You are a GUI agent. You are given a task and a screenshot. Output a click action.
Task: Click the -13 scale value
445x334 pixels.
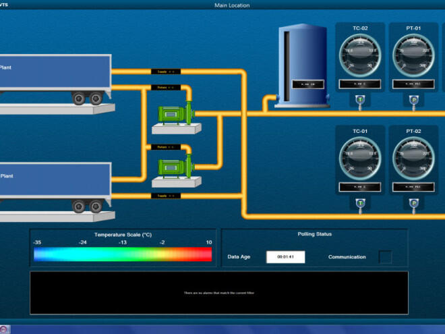[x=123, y=242]
